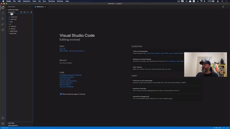
Task: Open the Help menu
Action: [x=67, y=1]
